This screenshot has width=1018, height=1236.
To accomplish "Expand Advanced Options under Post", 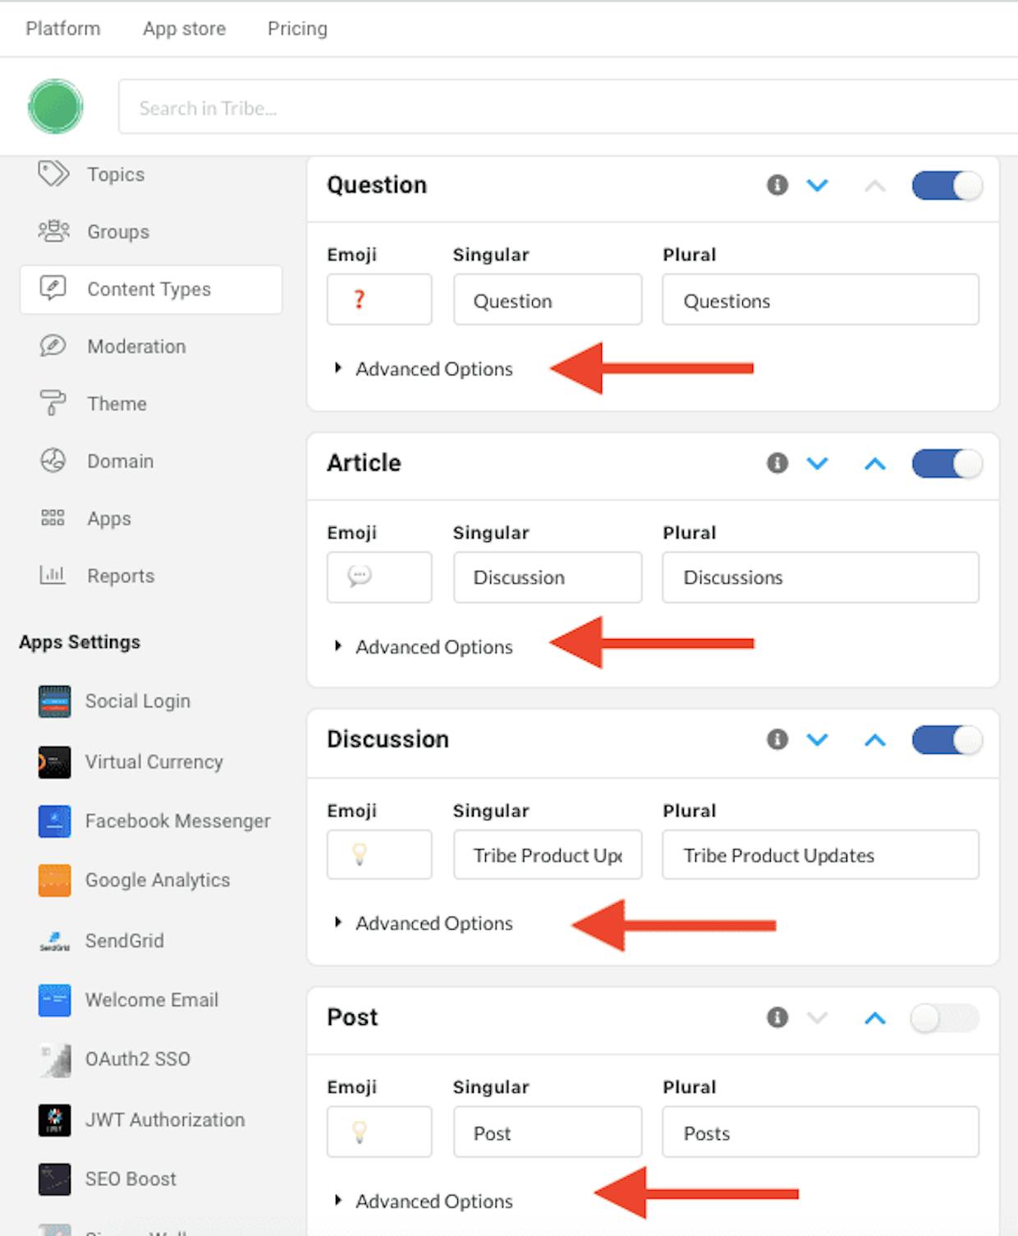I will click(424, 1202).
